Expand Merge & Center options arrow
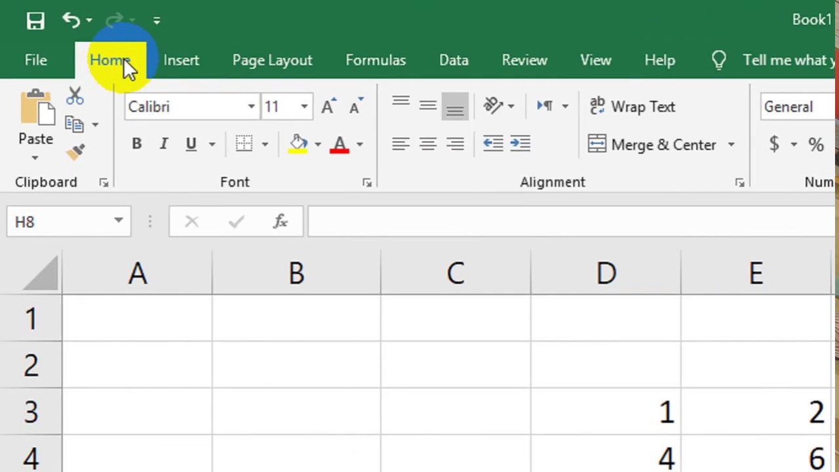Viewport: 839px width, 472px height. [731, 145]
